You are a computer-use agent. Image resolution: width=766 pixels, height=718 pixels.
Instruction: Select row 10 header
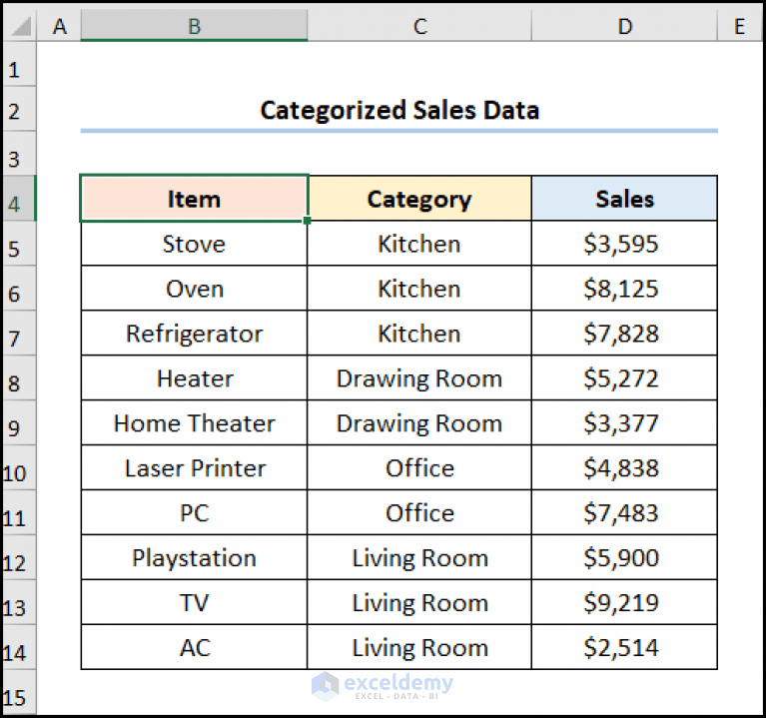19,468
